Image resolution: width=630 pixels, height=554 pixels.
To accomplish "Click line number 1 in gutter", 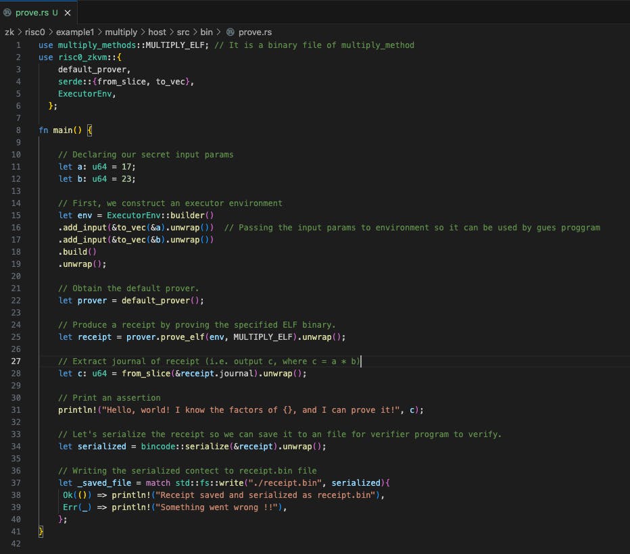I will point(18,45).
